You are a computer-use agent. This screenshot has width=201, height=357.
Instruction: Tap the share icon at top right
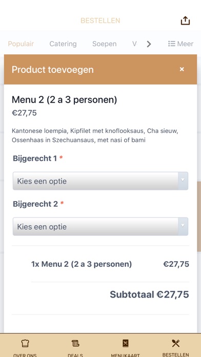185,21
